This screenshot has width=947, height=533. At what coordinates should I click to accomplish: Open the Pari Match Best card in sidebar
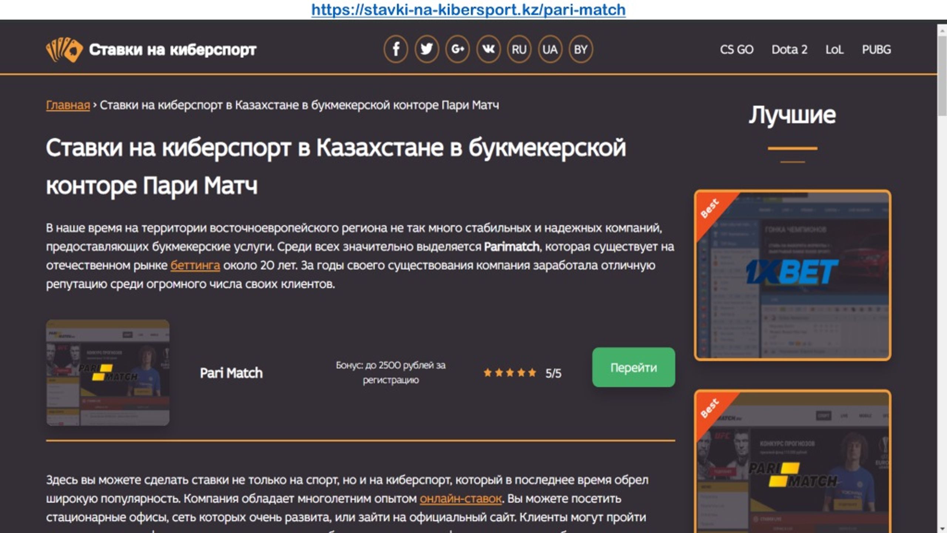[x=792, y=461]
